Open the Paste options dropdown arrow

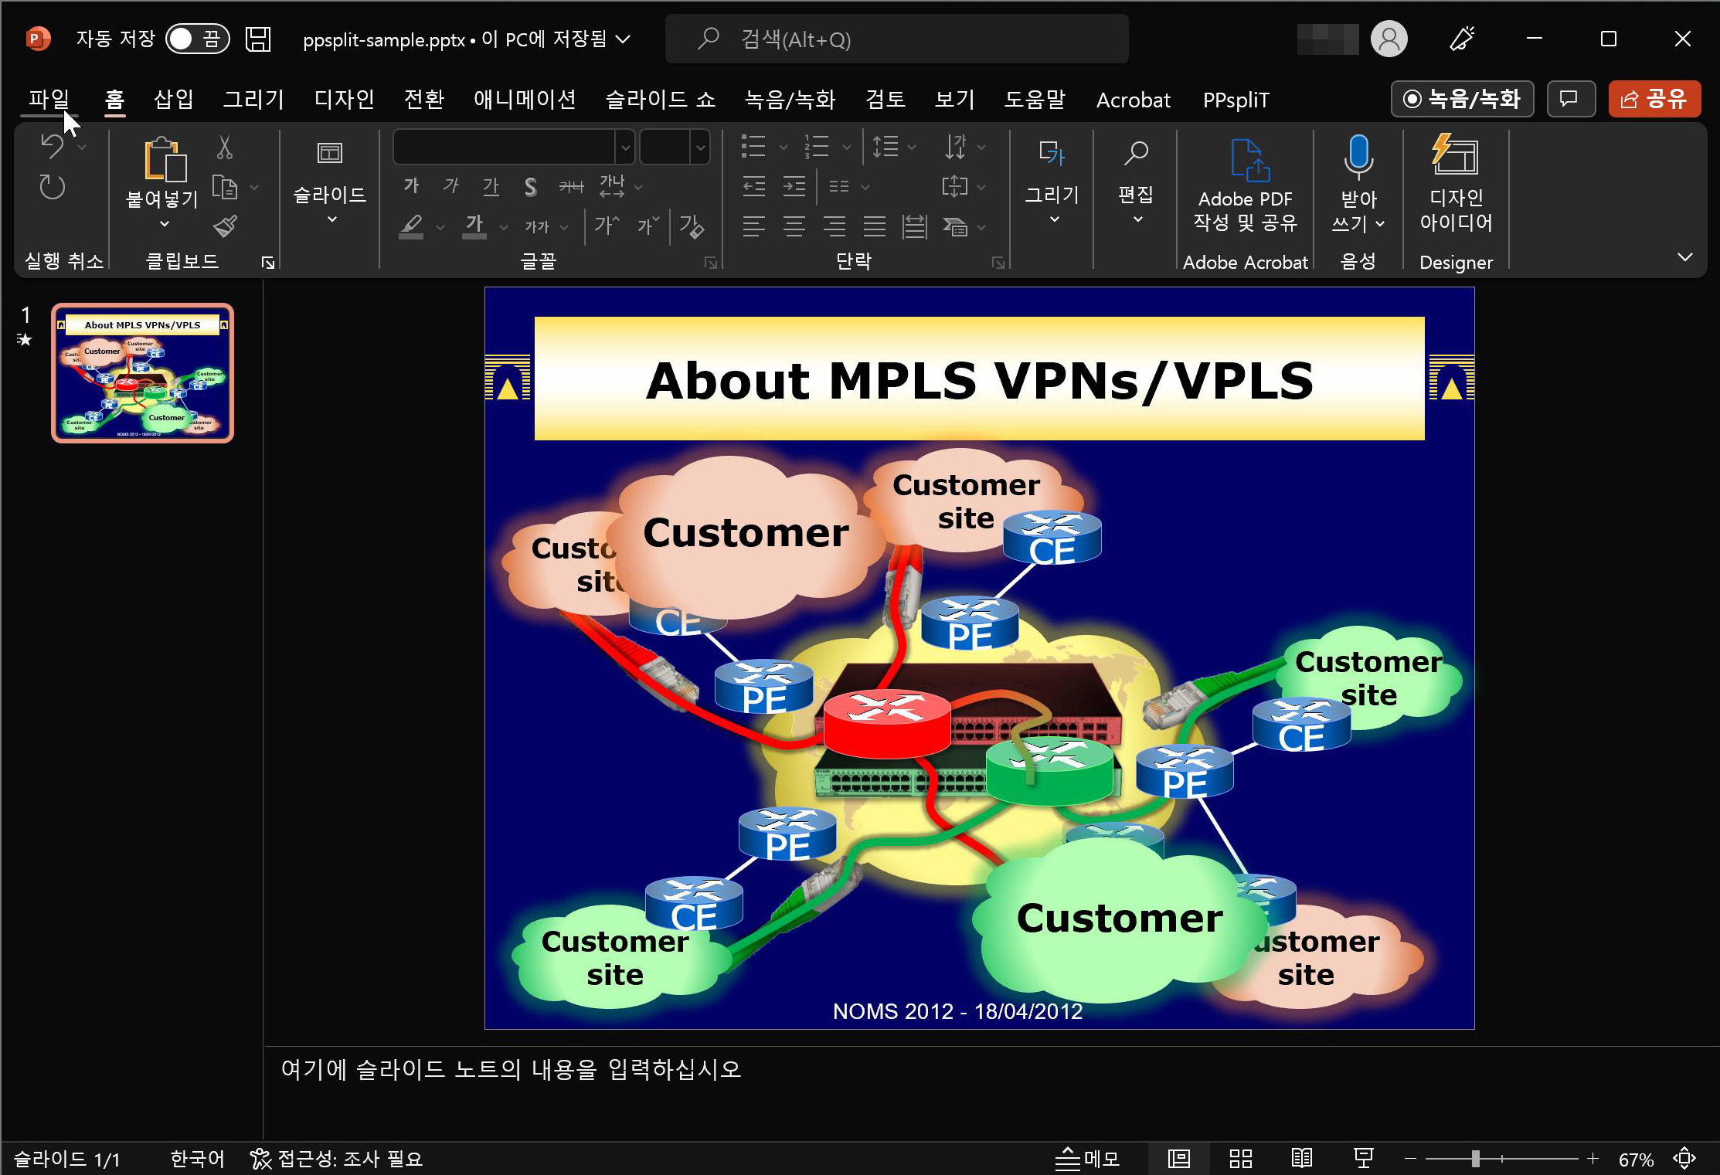click(164, 224)
